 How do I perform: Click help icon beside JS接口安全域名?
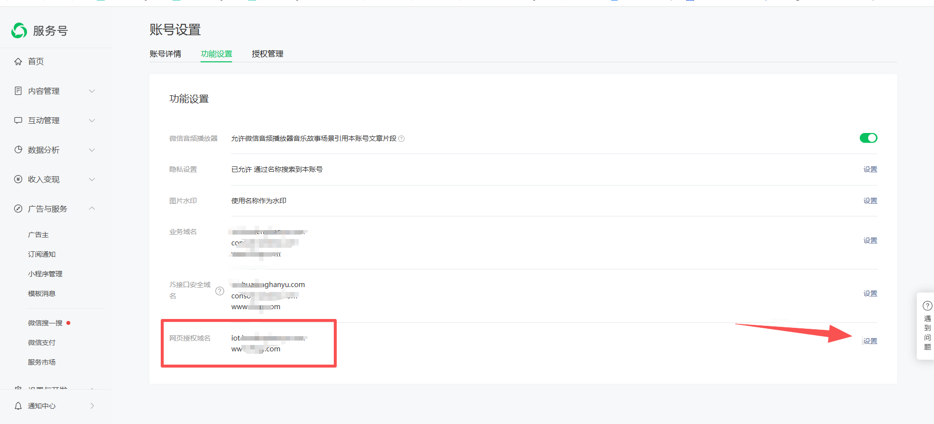pos(220,291)
